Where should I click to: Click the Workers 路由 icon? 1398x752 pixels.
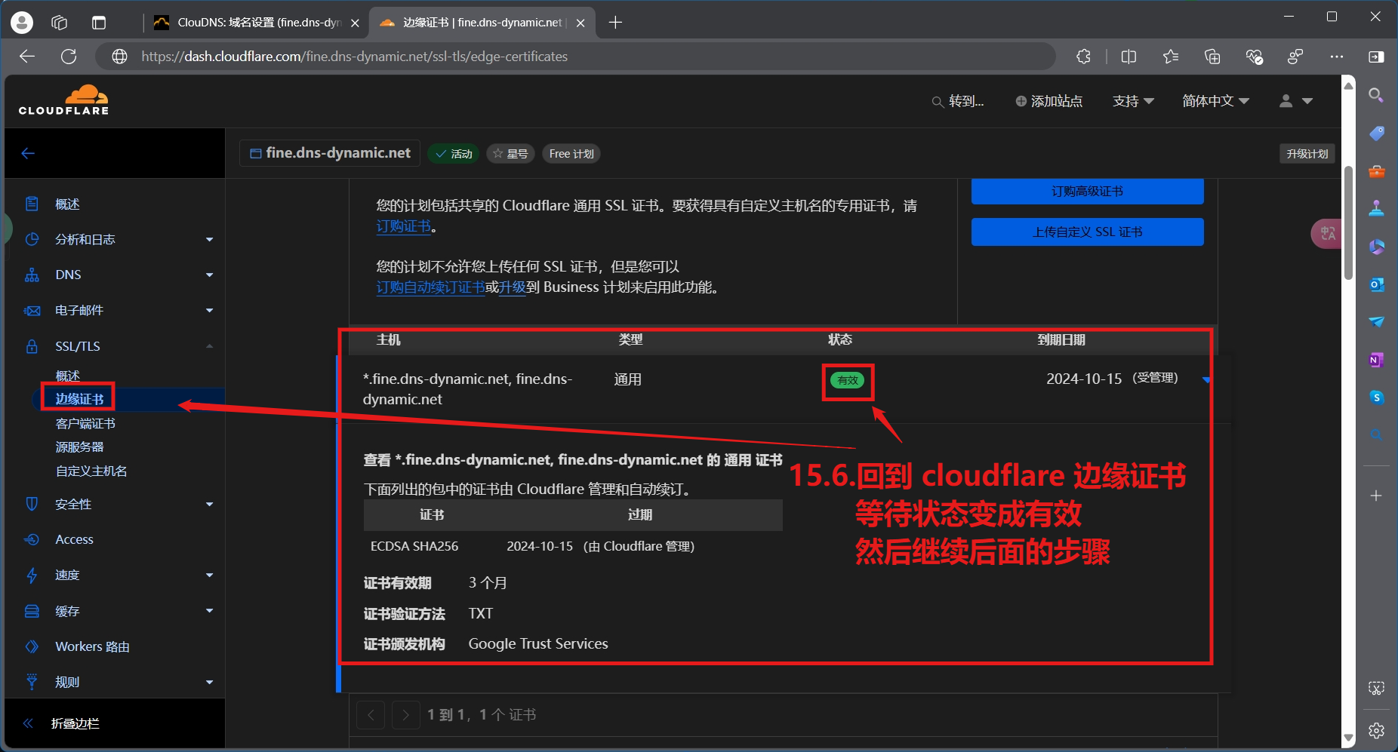pyautogui.click(x=32, y=646)
